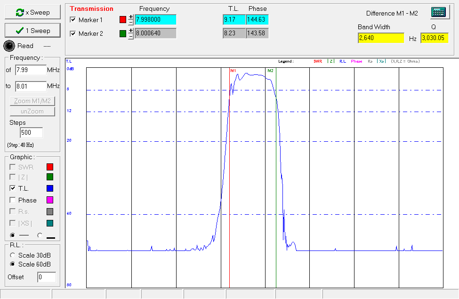The height and width of the screenshot is (299, 459).
Task: Decrement Marker 2 frequency with minus
Action: click(x=131, y=36)
